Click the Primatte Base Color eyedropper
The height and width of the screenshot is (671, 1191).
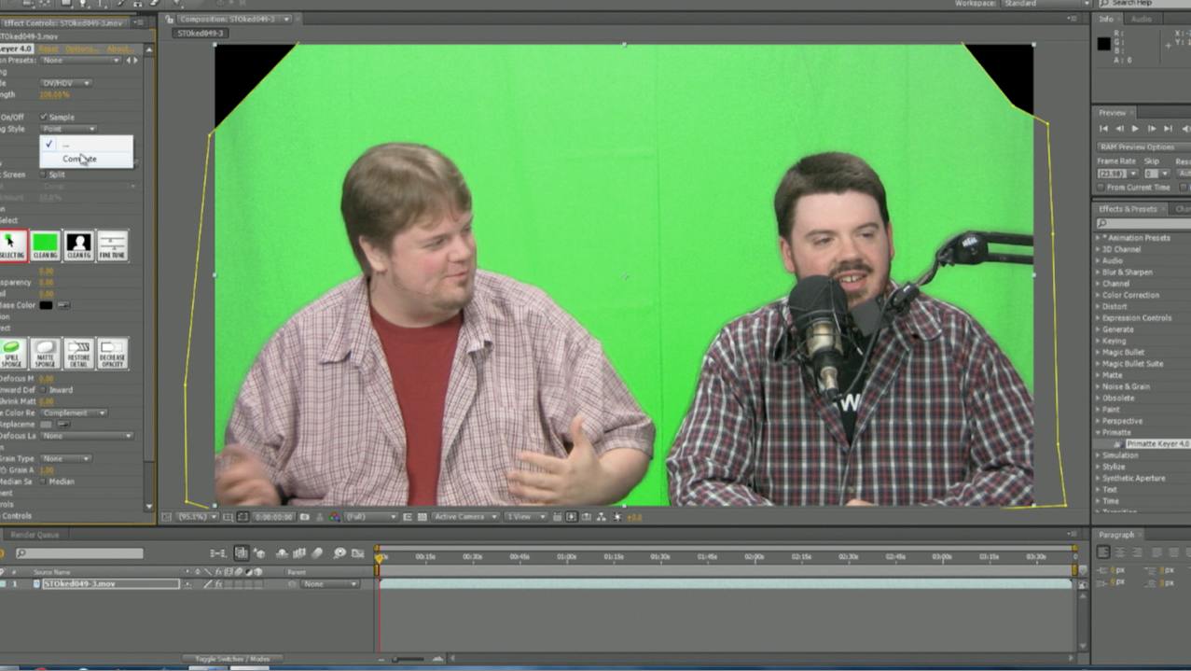[63, 305]
